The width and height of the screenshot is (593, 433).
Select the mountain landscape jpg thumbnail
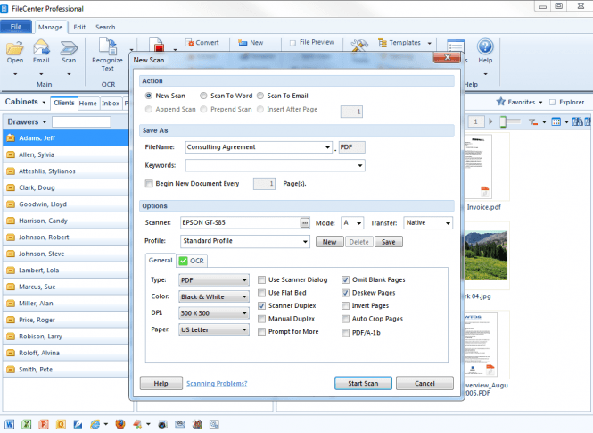point(486,255)
